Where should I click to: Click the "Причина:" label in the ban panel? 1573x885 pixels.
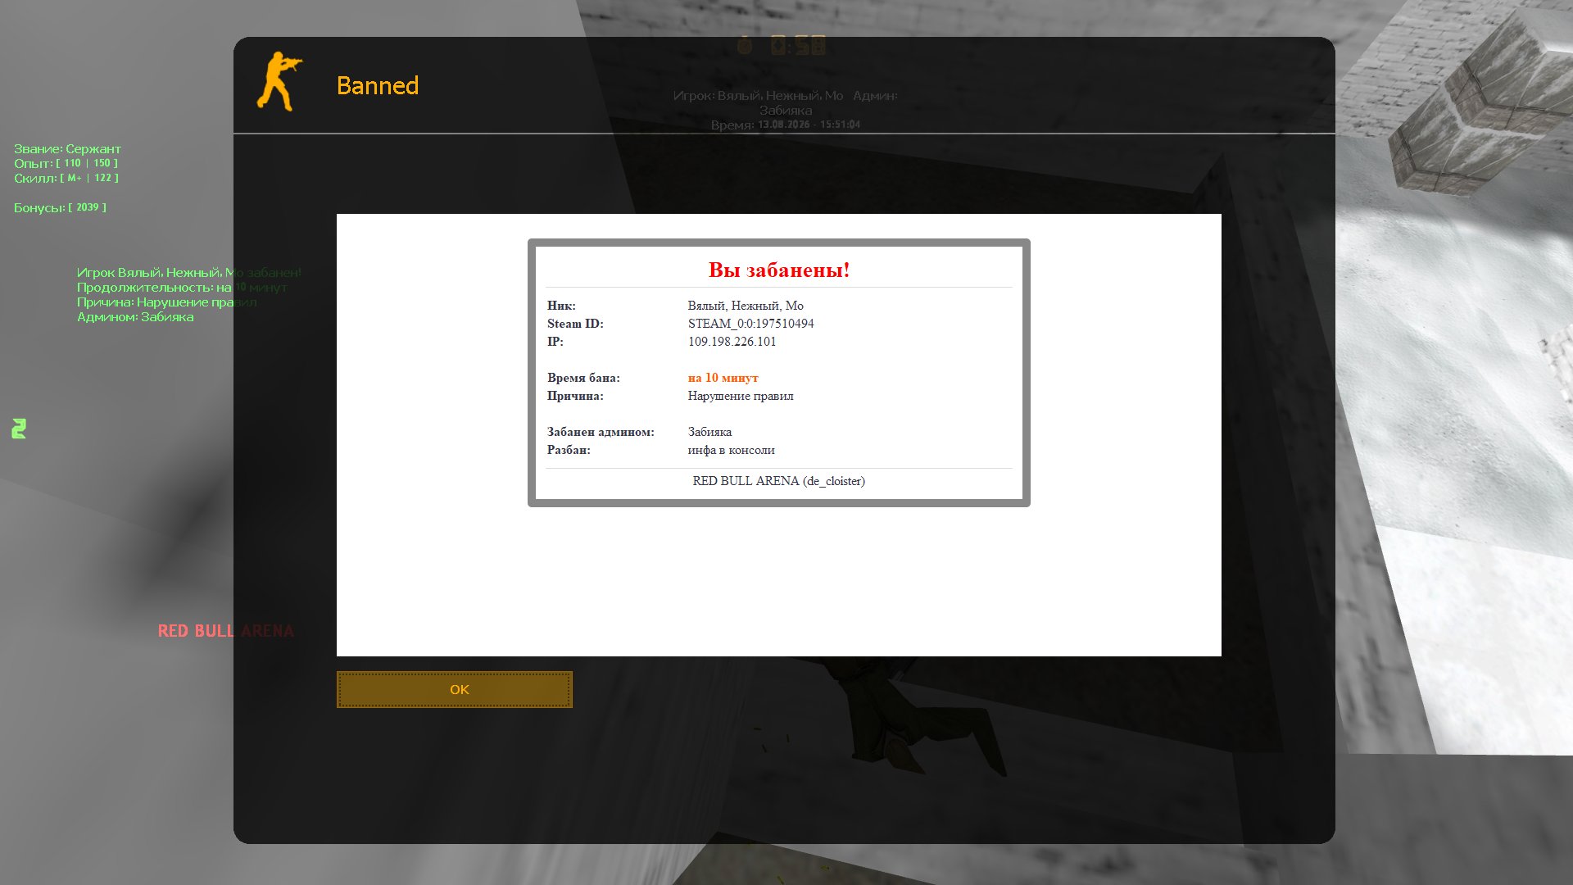575,396
